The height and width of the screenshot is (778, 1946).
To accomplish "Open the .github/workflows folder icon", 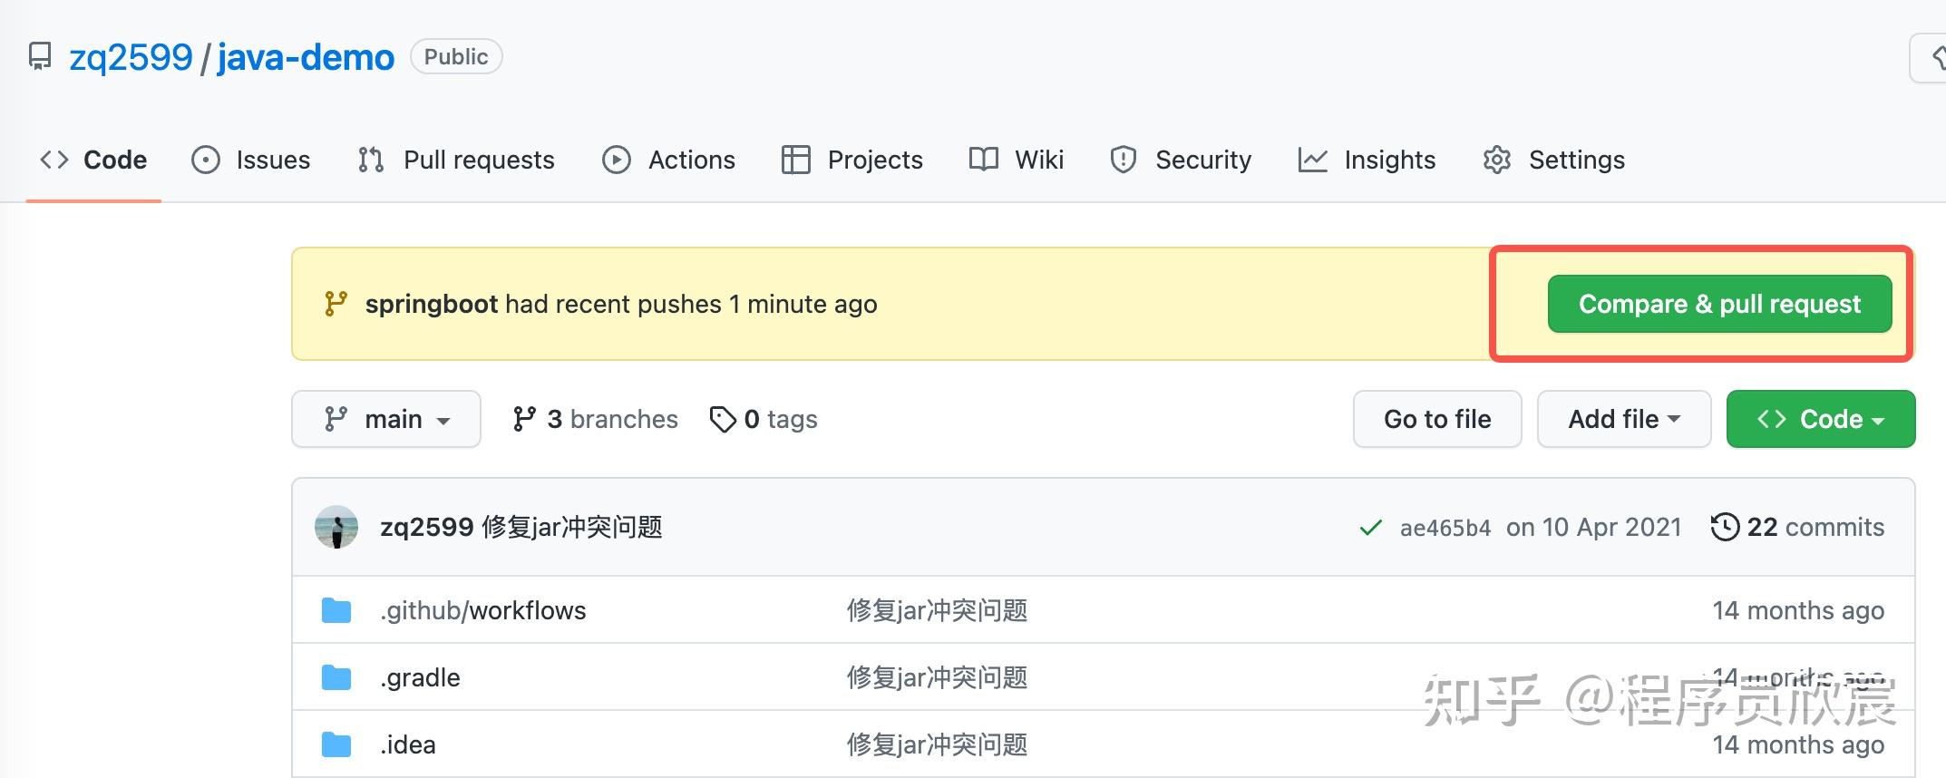I will point(336,611).
